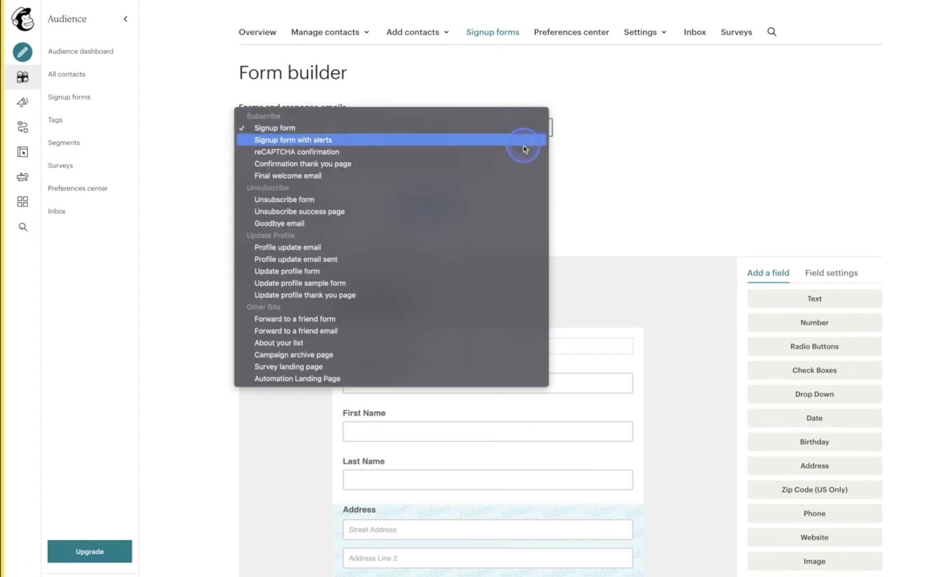Open the Campaigns megaphone icon
The width and height of the screenshot is (937, 577).
point(22,102)
